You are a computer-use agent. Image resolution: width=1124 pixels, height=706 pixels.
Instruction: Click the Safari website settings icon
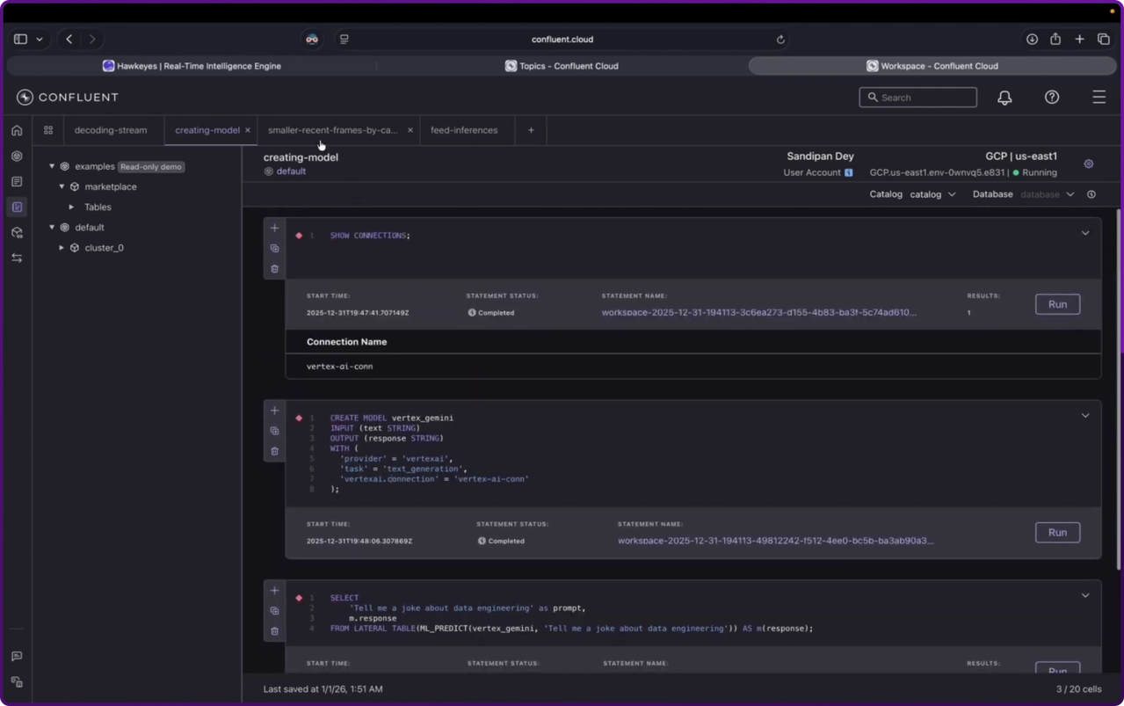344,40
